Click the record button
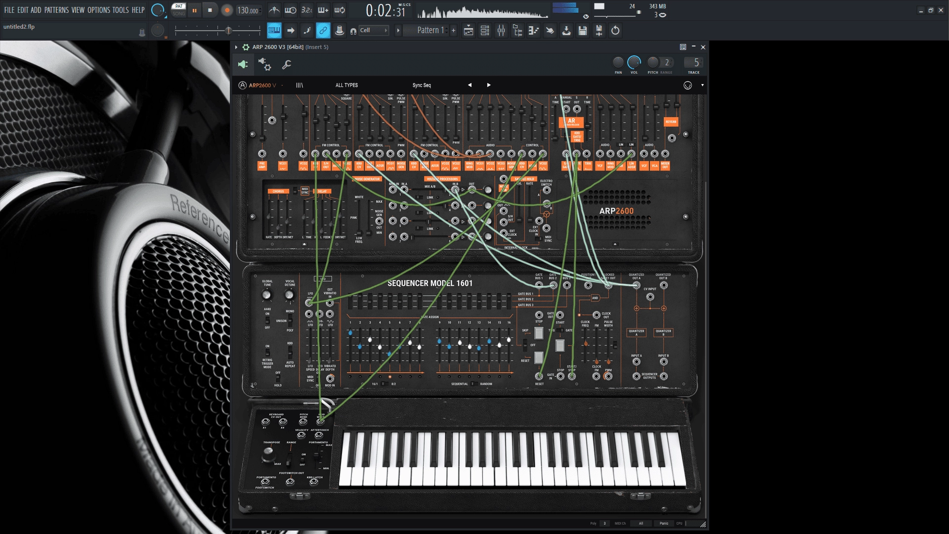The height and width of the screenshot is (534, 949). point(227,10)
